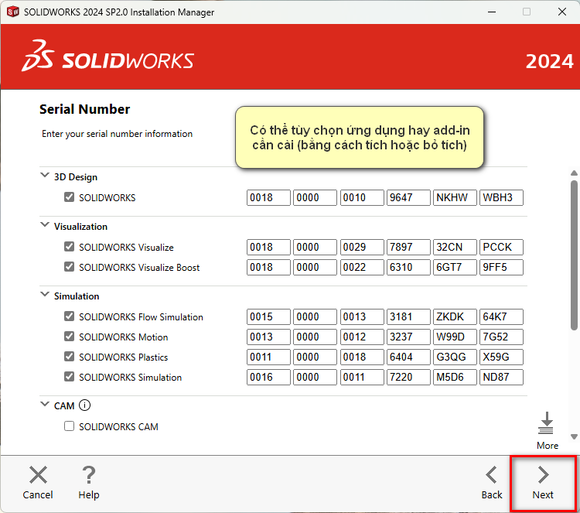
Task: Click Visualize Boost serial field 9FF5
Action: click(x=501, y=267)
